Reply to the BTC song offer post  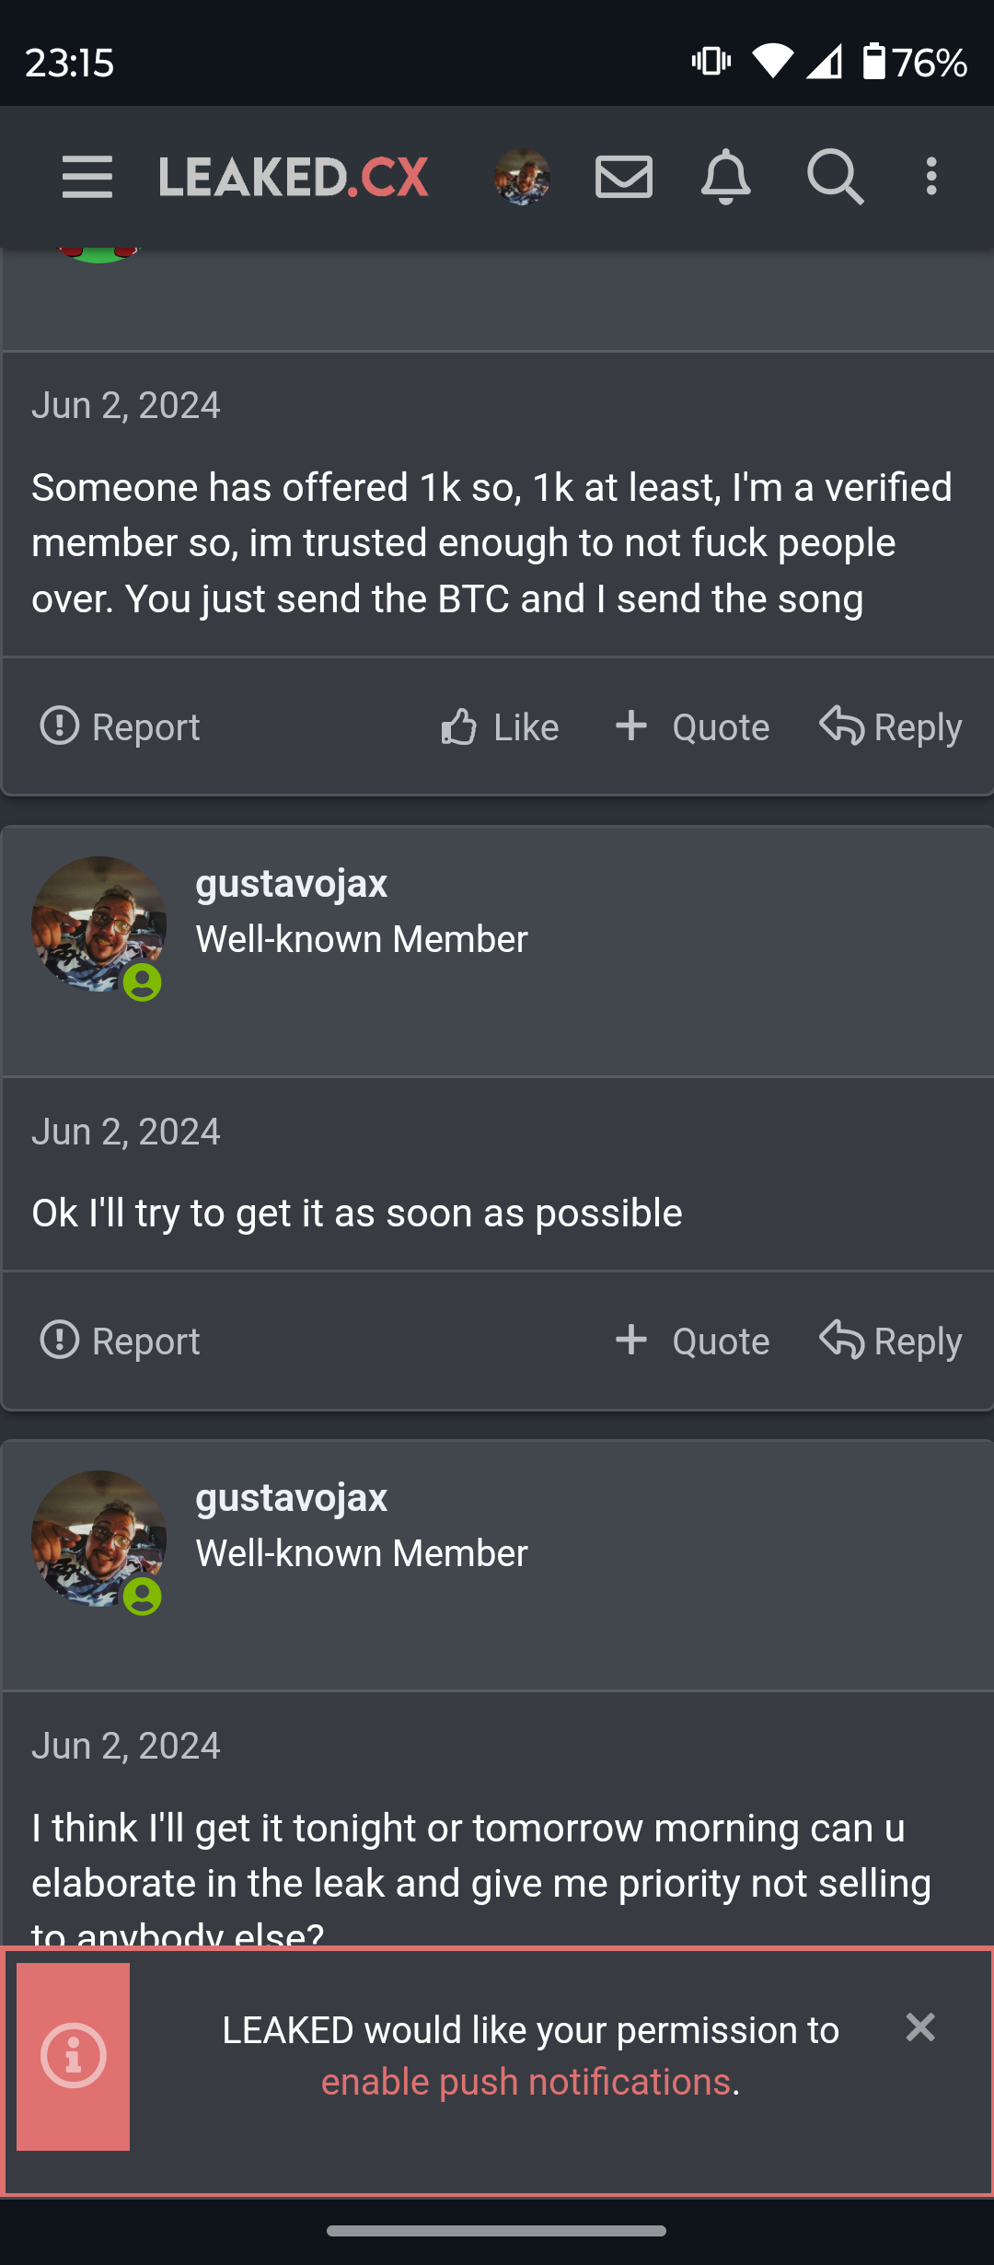[891, 727]
